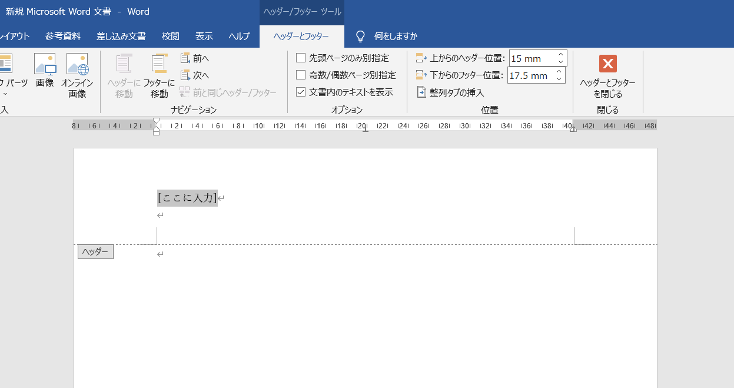Open the 表示 ribbon tab
The width and height of the screenshot is (734, 388).
(204, 36)
